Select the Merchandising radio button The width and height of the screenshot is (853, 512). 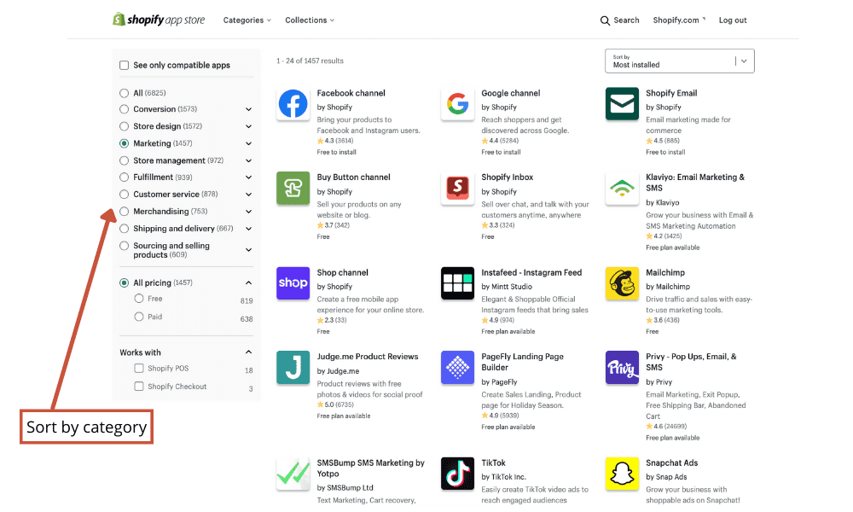124,212
